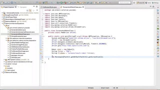The width and height of the screenshot is (160, 90).
Task: Maximize the editor area
Action: tap(153, 7)
